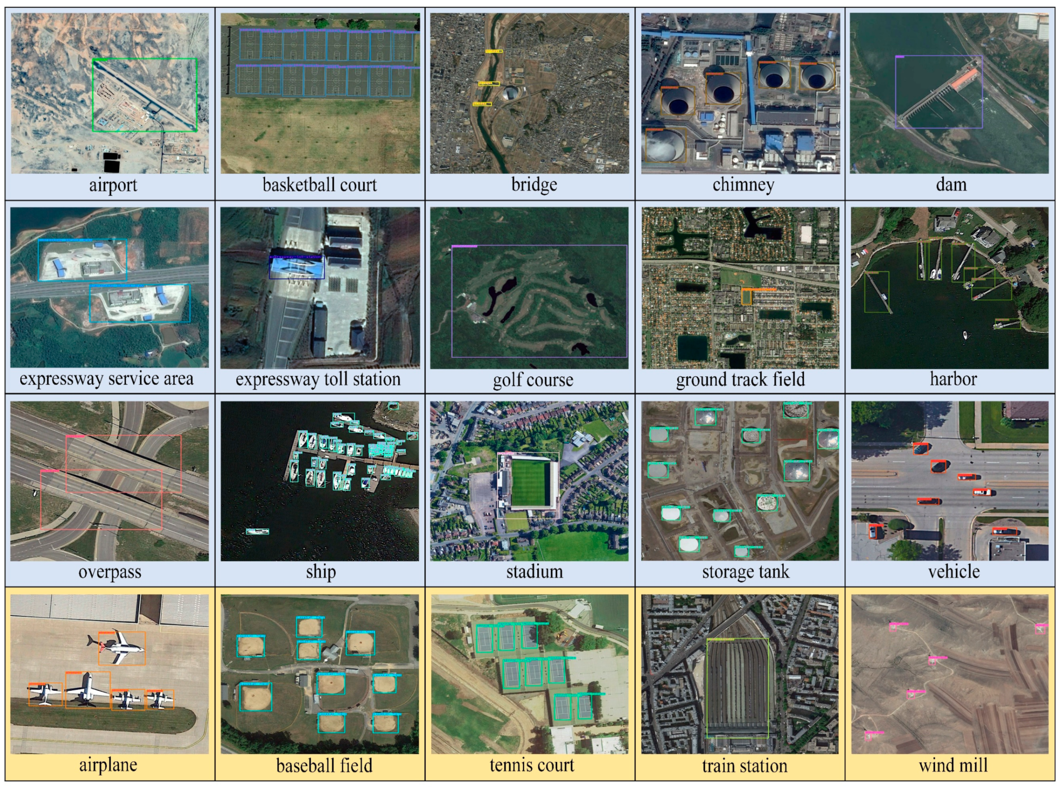Click the airport satellite image
1061x788 pixels.
coord(110,93)
